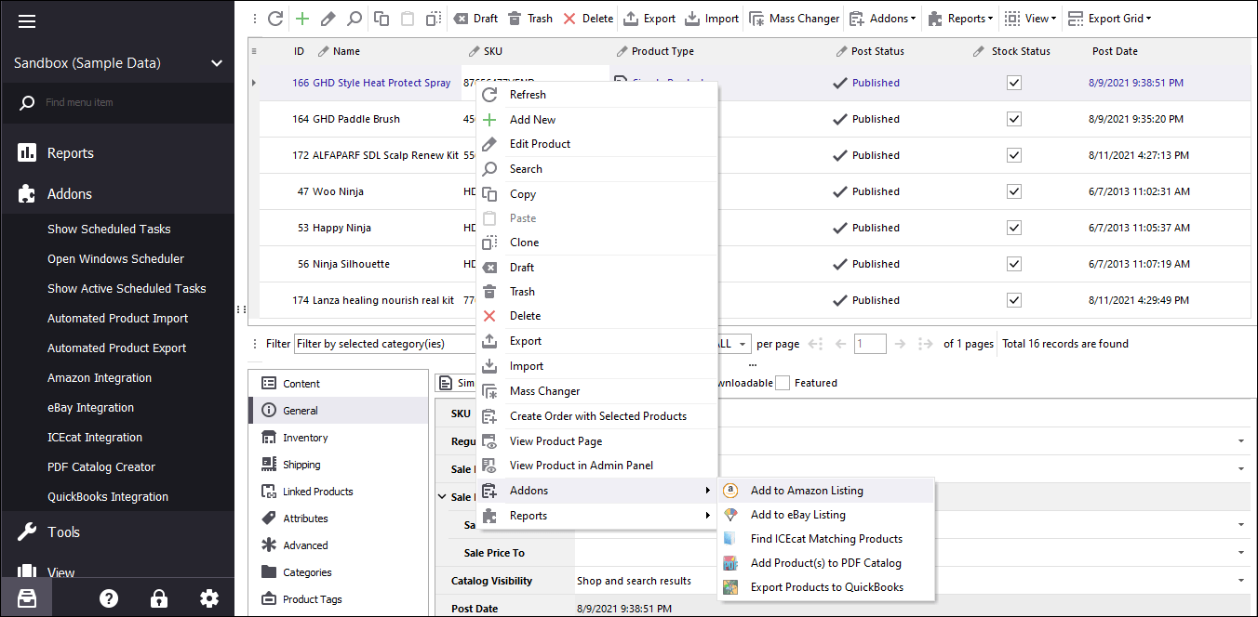Click the Search magnifier toolbar icon
1258x617 pixels.
coord(355,19)
